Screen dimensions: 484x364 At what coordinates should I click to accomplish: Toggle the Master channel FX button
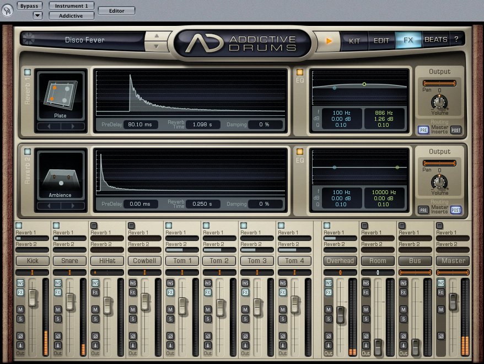[441, 292]
